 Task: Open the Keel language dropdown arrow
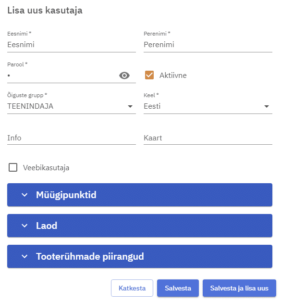[x=267, y=106]
